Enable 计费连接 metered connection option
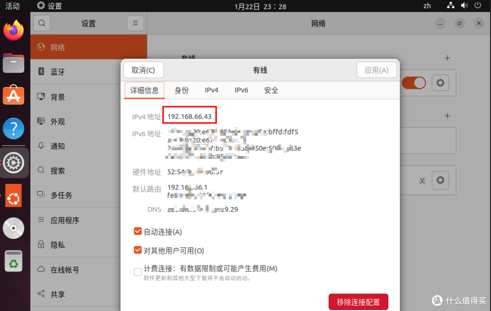The height and width of the screenshot is (311, 491). (x=138, y=272)
